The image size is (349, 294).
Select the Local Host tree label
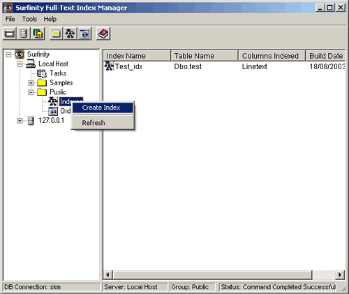[x=53, y=64]
